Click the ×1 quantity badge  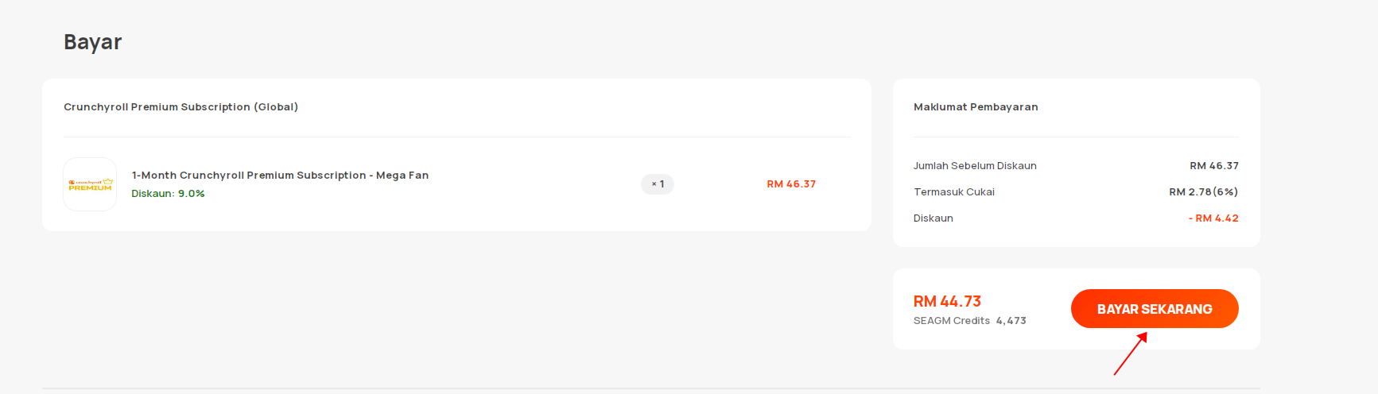pyautogui.click(x=658, y=184)
